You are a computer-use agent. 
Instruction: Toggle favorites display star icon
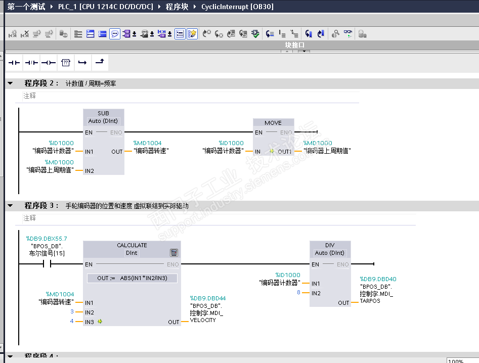point(192,33)
